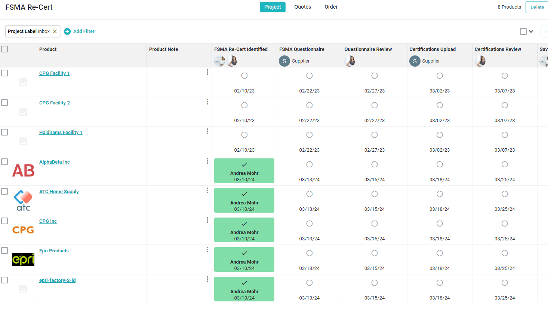This screenshot has width=548, height=316.
Task: Click the Supplier avatar under Certifications Upload
Action: (x=415, y=61)
